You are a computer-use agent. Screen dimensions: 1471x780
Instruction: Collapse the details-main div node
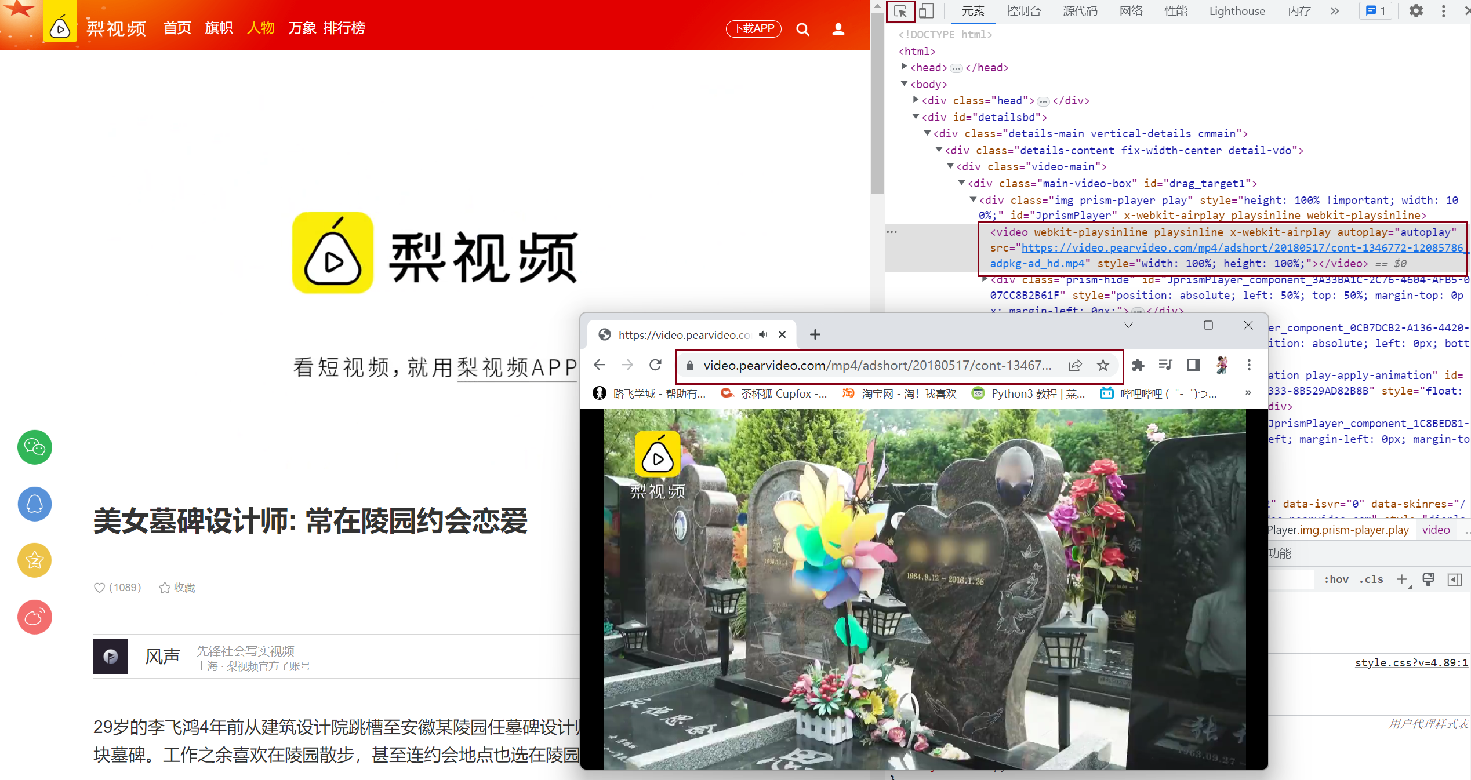927,133
